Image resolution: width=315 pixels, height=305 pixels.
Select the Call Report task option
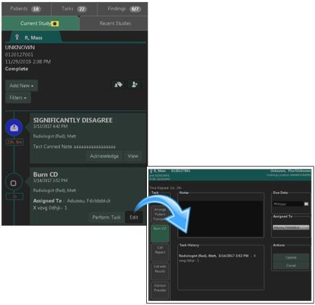160,253
